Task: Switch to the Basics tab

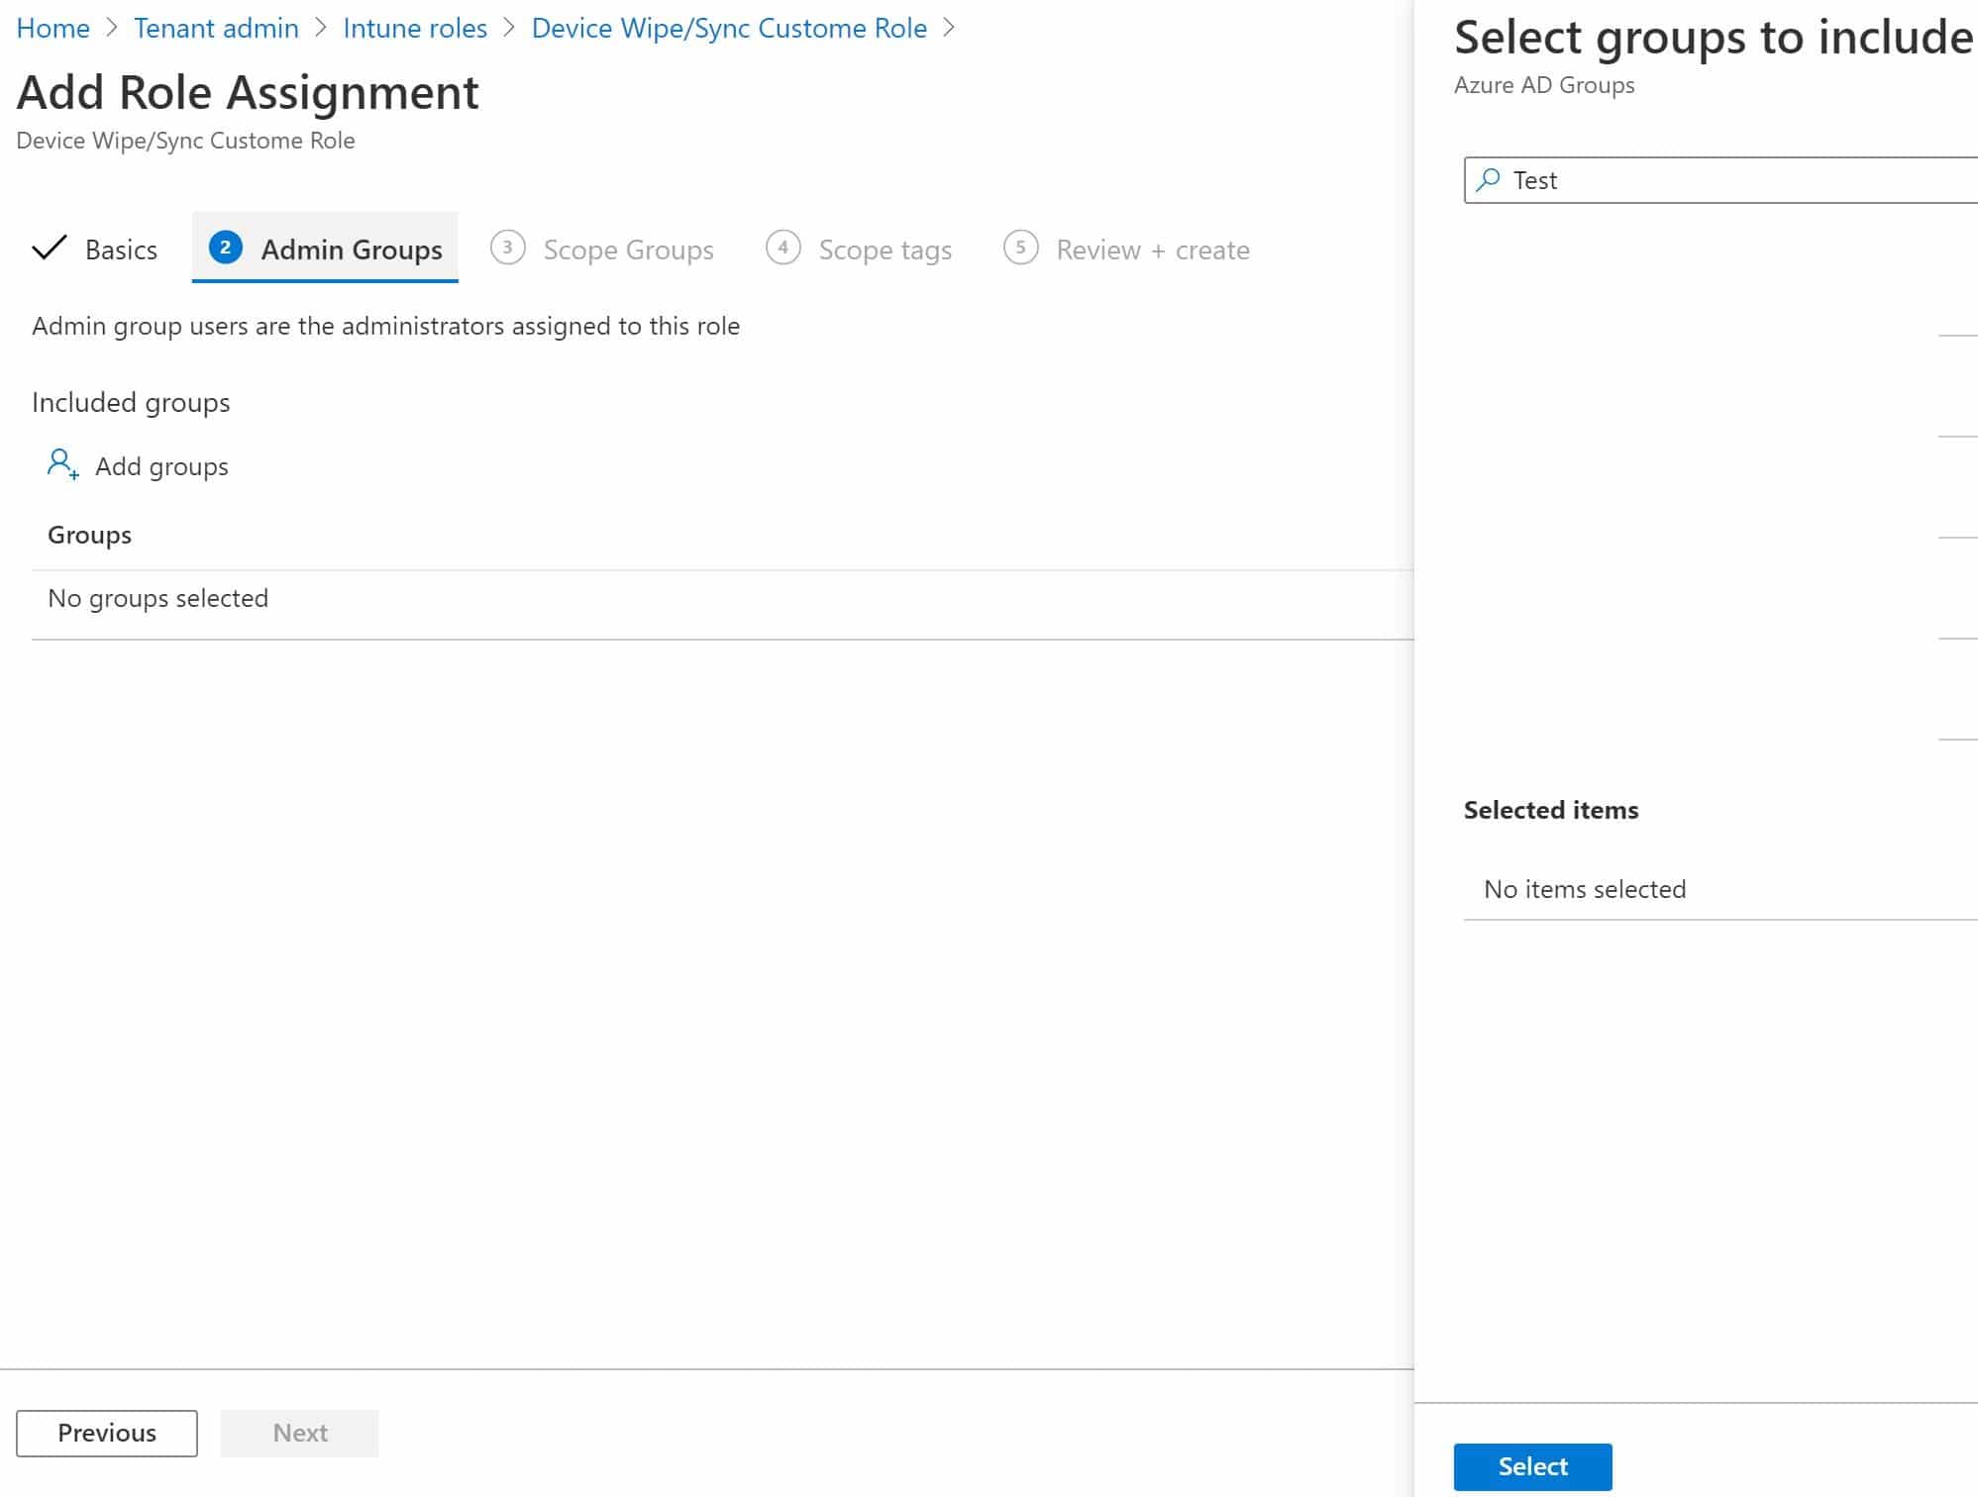Action: pos(119,249)
